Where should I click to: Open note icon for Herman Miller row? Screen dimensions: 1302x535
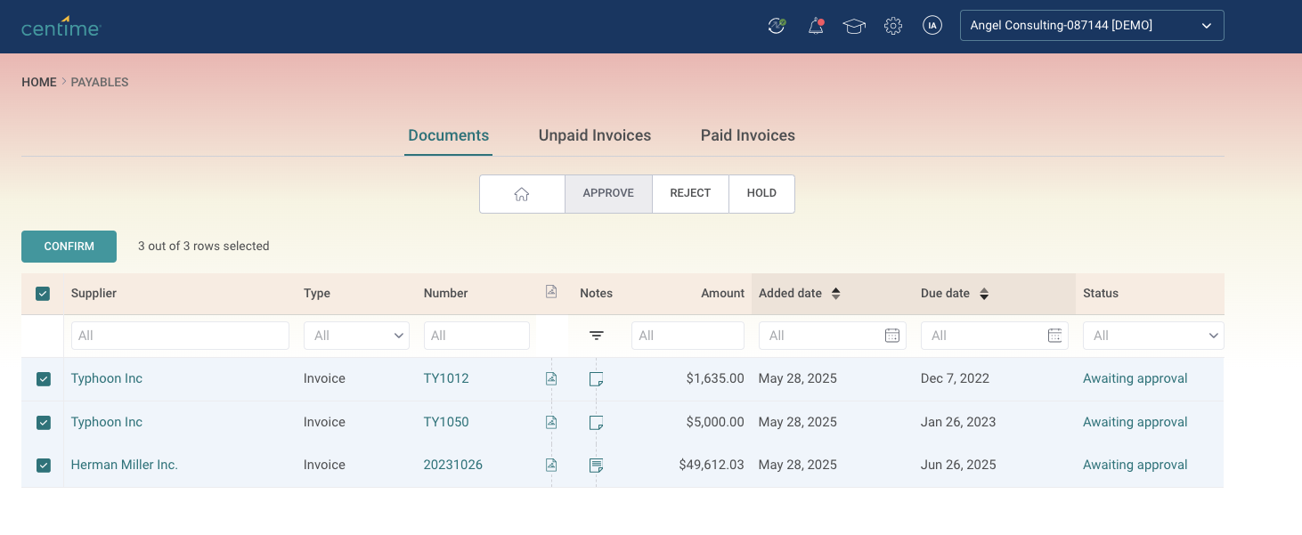(x=597, y=466)
